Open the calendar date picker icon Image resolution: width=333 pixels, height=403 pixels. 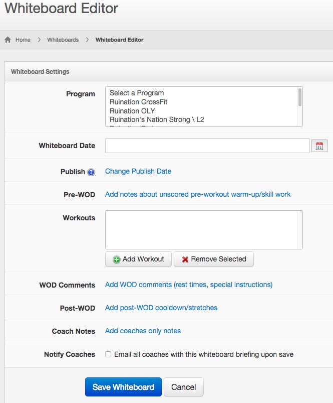[x=319, y=146]
